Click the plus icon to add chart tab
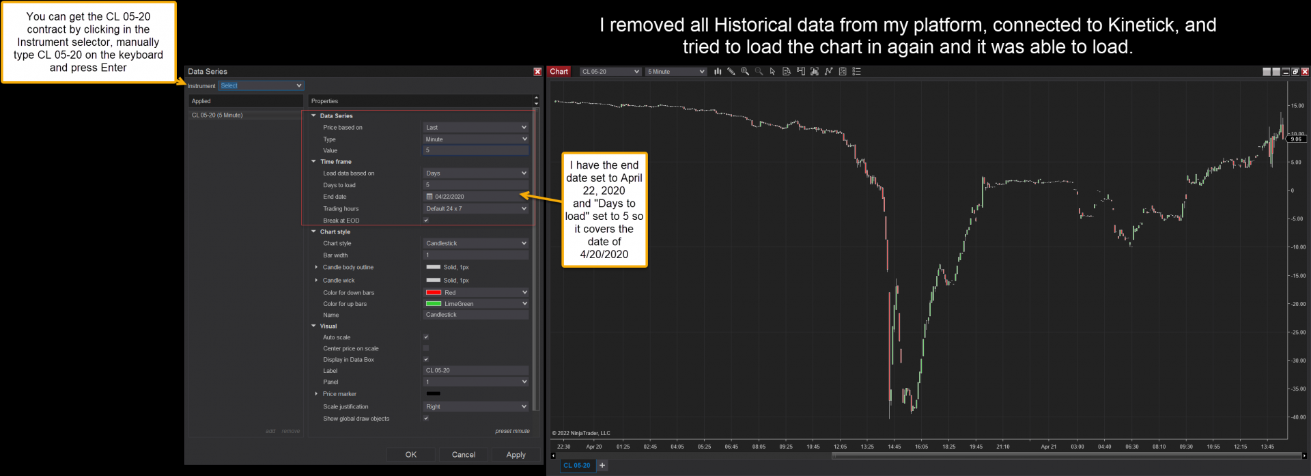This screenshot has width=1311, height=476. point(602,465)
